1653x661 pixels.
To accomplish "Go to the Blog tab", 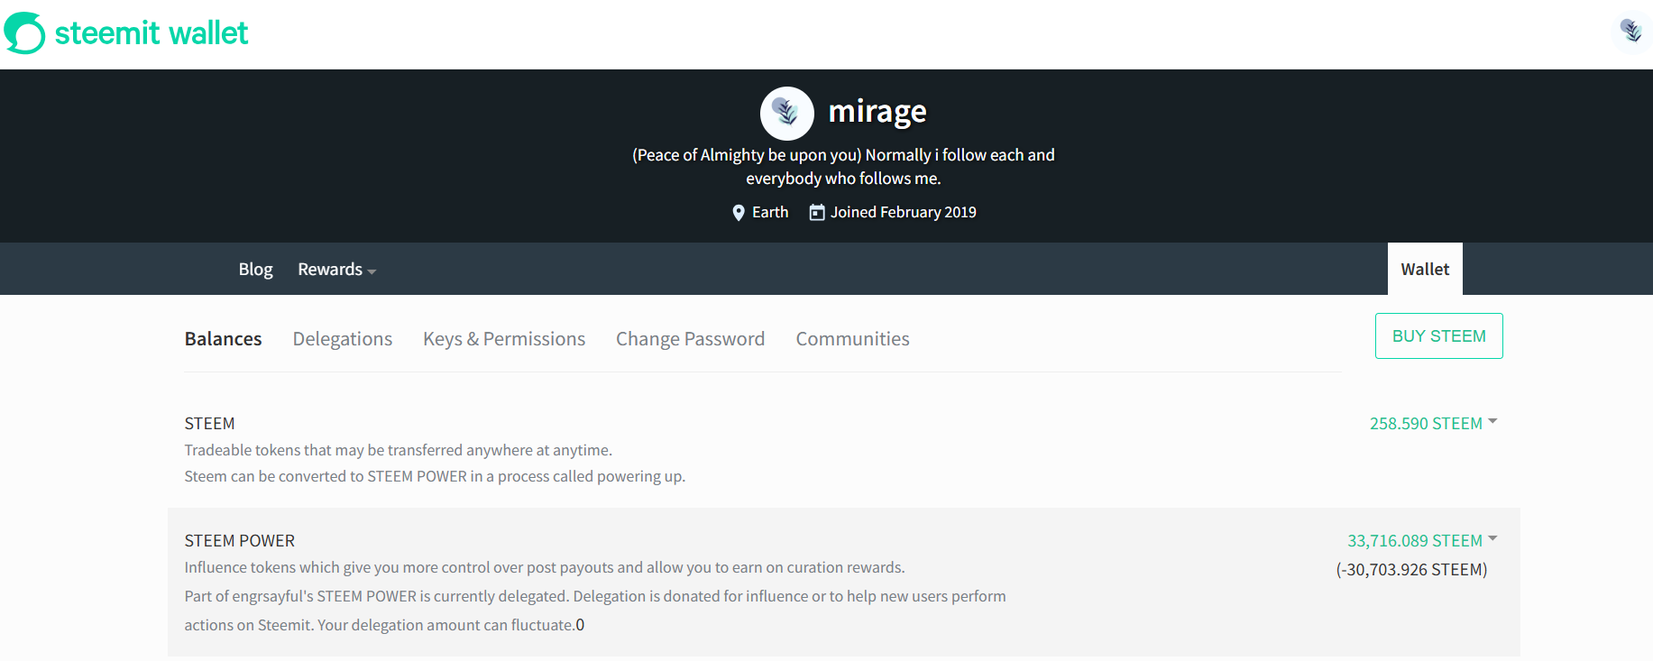I will (255, 270).
